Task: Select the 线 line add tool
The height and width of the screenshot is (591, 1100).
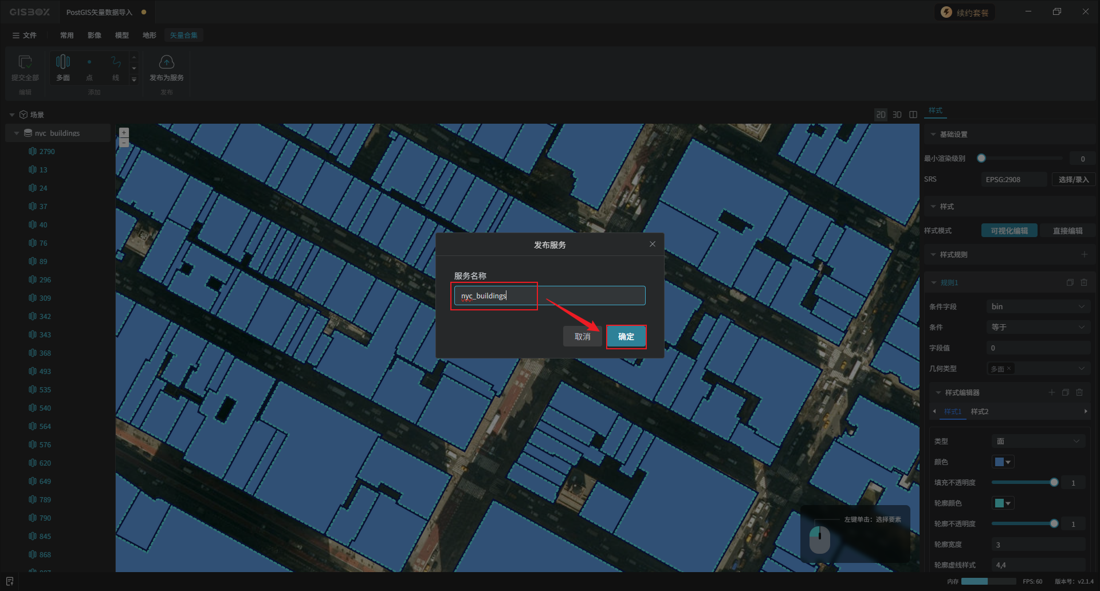Action: point(116,62)
